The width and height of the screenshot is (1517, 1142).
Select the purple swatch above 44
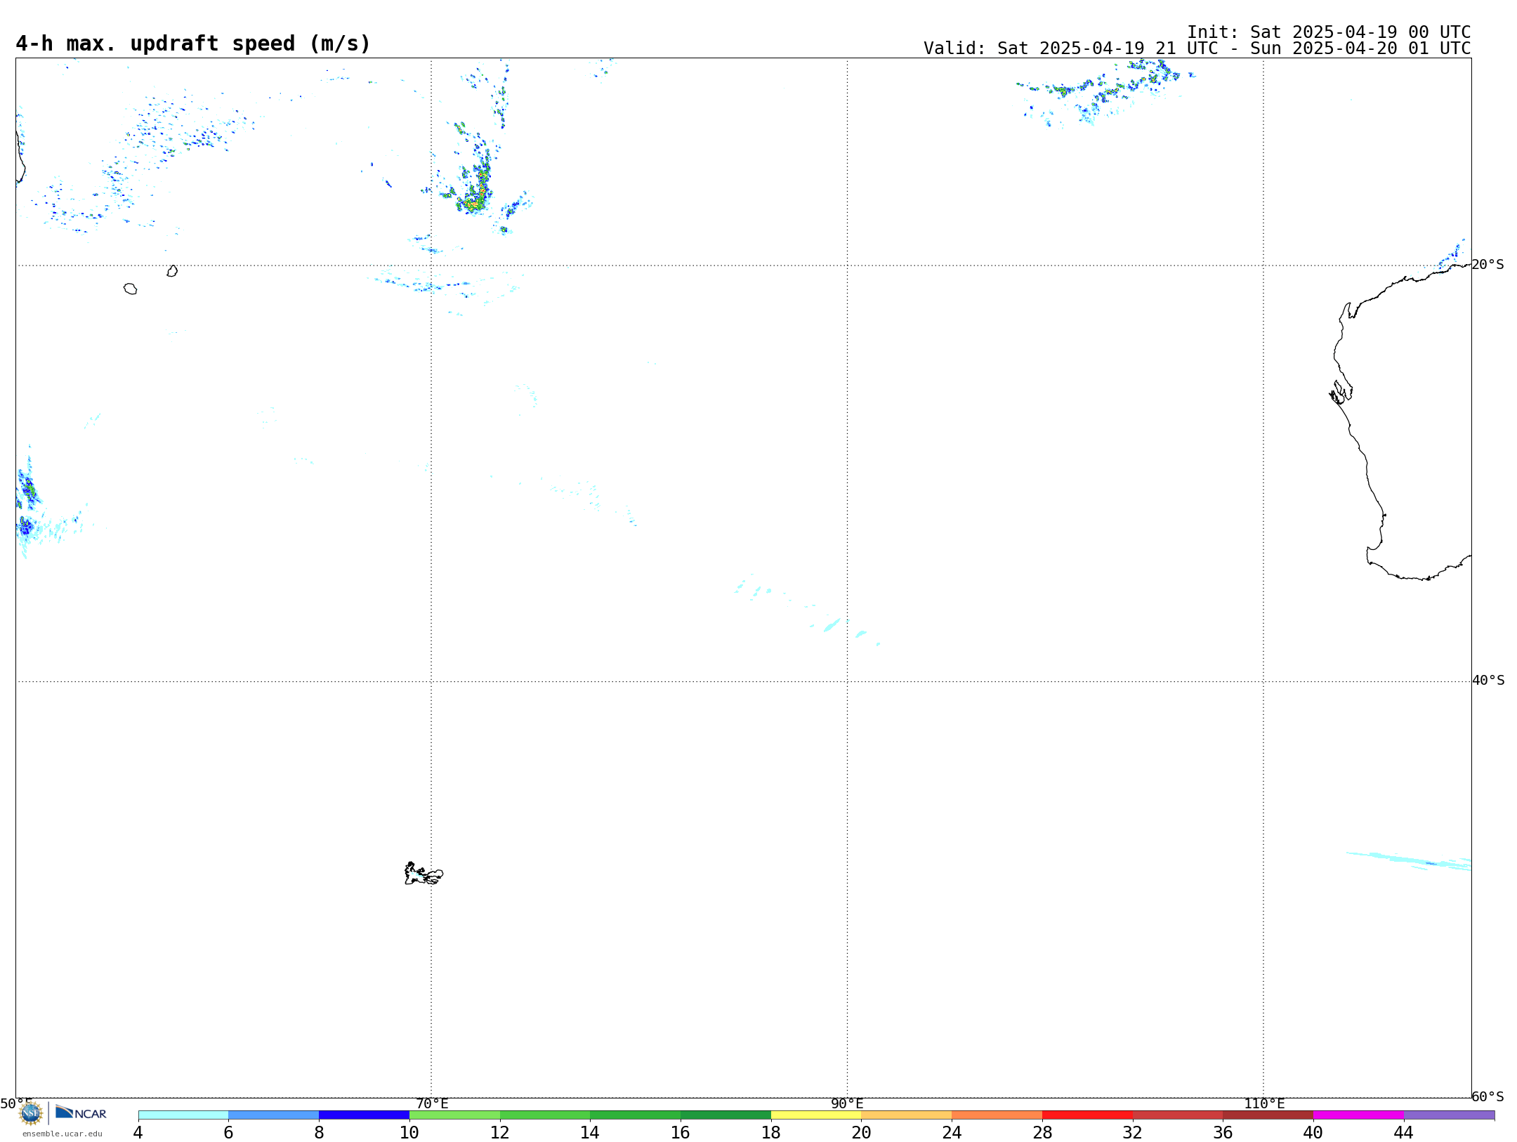coord(1449,1115)
